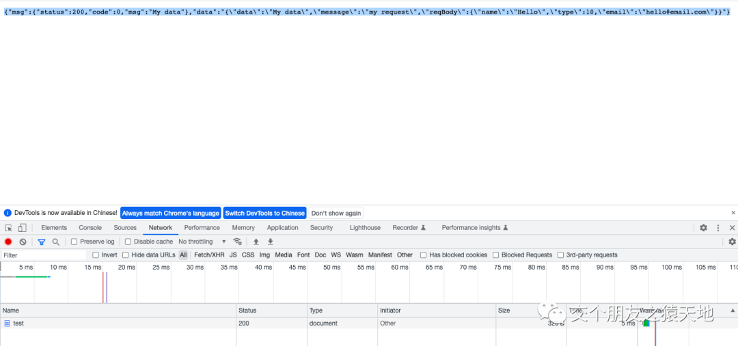Viewport: 738px width, 346px height.
Task: Open the Recorder tab
Action: coord(409,227)
